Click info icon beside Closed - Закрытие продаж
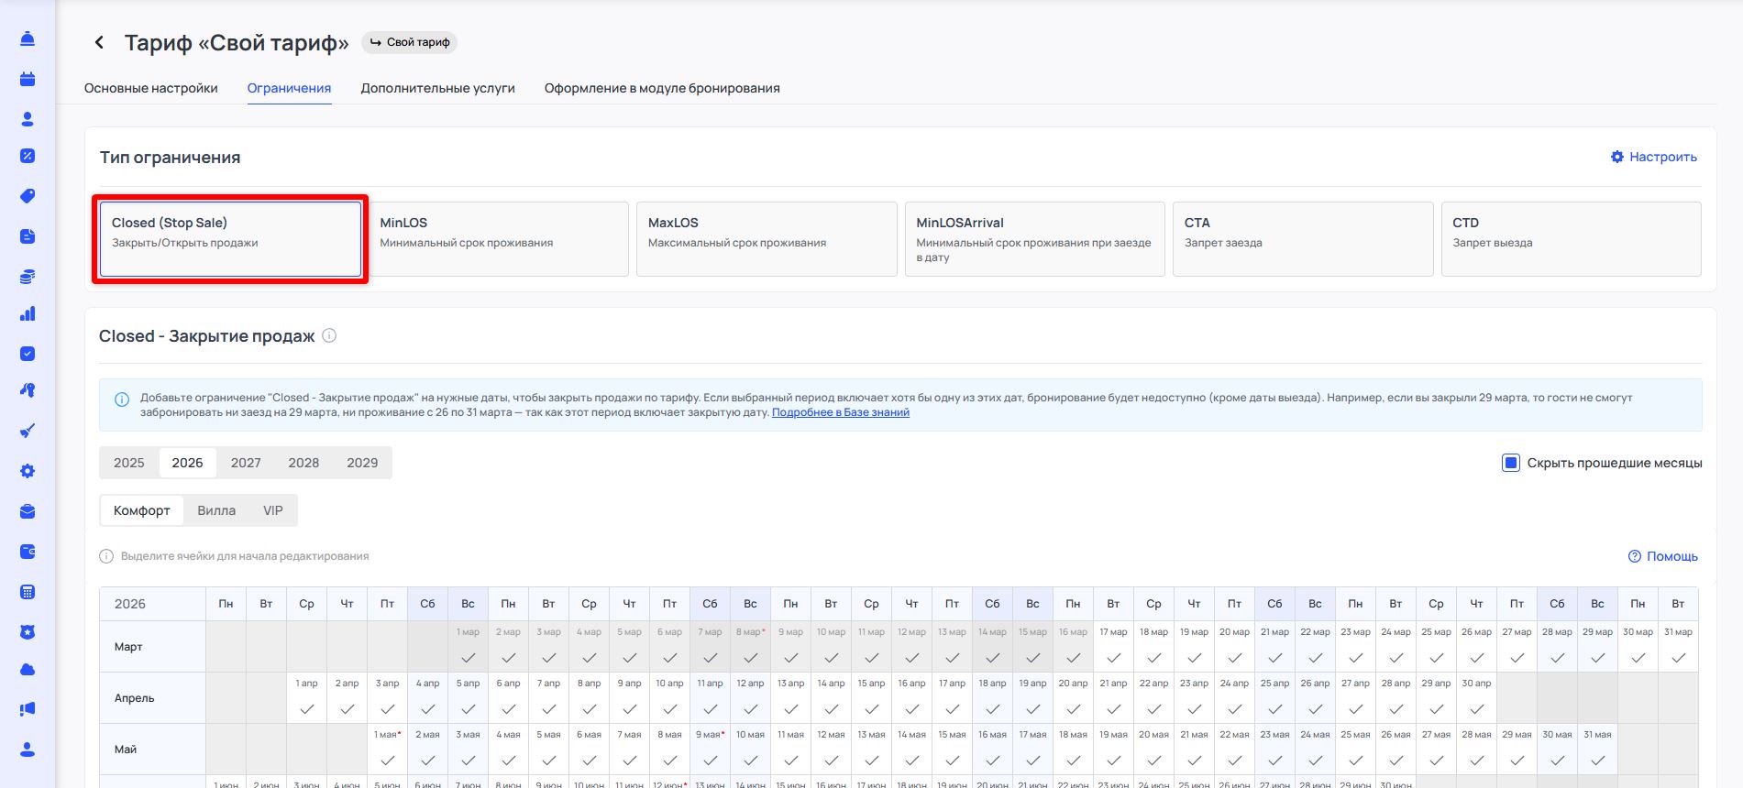 click(329, 336)
